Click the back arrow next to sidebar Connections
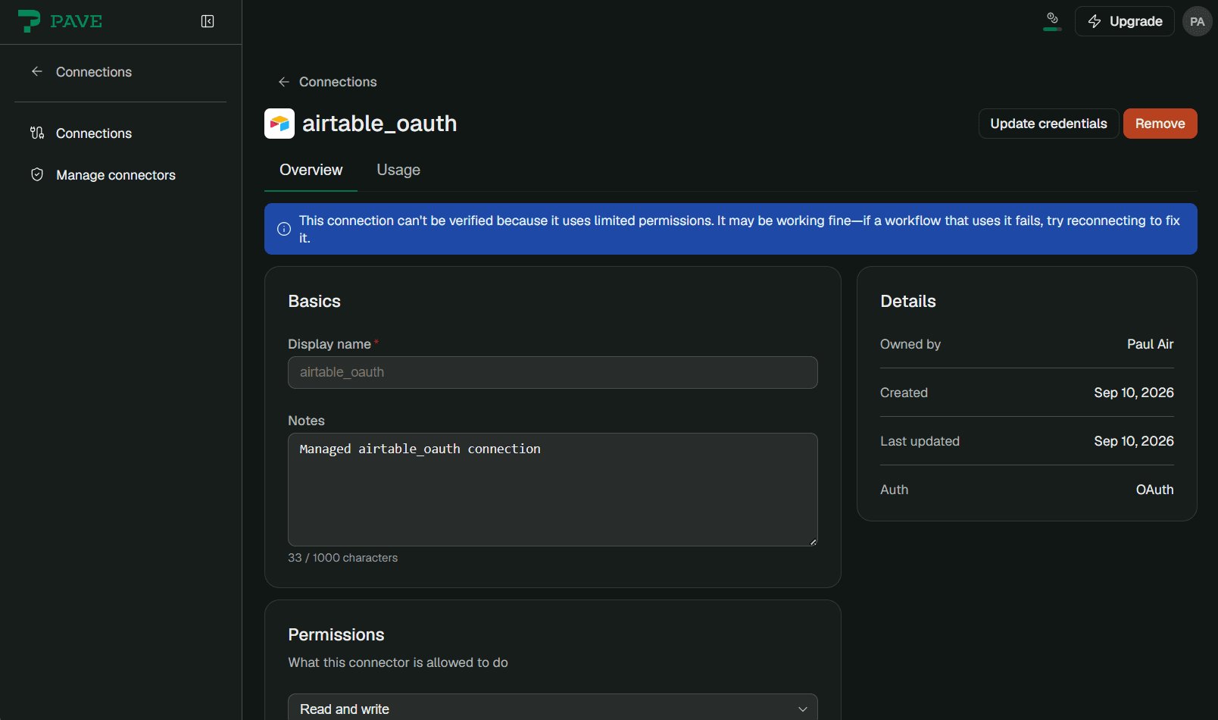 pyautogui.click(x=36, y=71)
